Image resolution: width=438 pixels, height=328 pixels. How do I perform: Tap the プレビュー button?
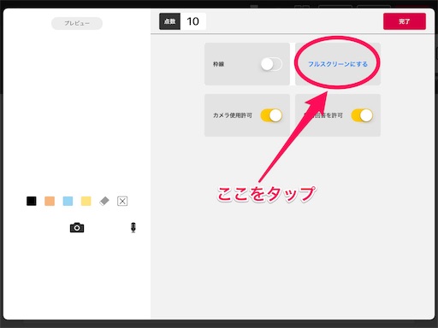77,23
